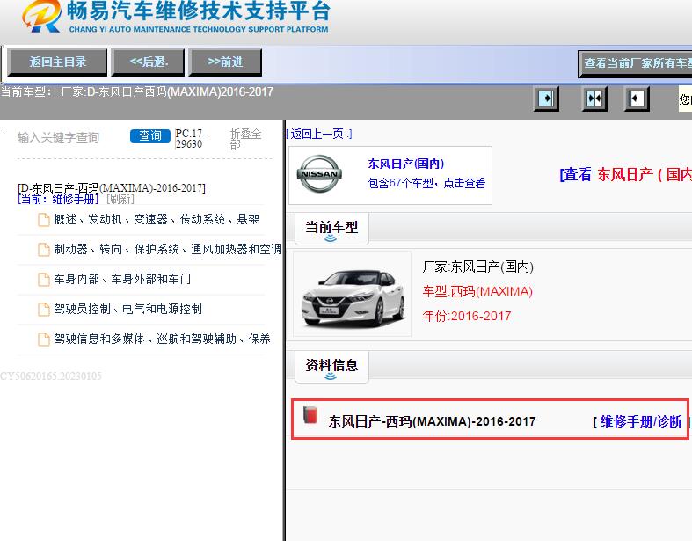
Task: Open 驾驶信息和多媒体 chapter
Action: tap(162, 339)
